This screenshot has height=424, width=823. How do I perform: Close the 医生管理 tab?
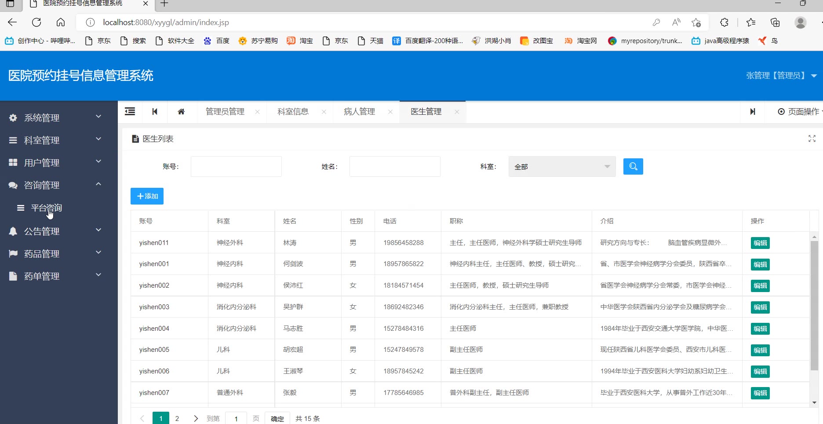tap(457, 112)
